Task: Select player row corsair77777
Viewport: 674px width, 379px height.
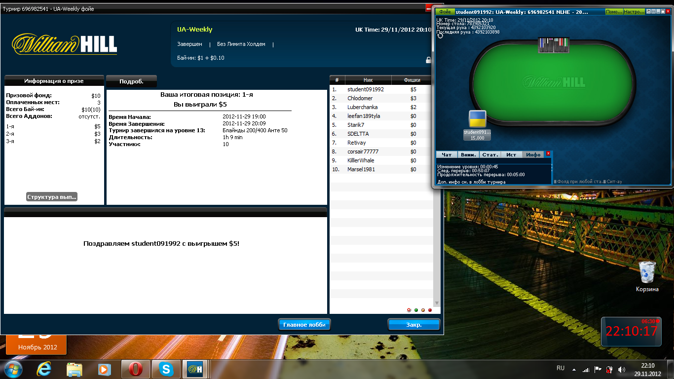Action: [x=381, y=152]
